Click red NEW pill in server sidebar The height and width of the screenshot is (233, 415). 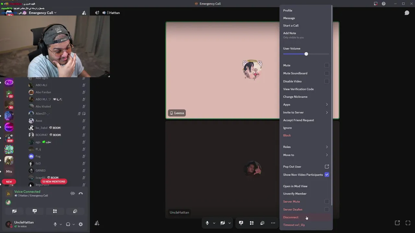coord(9,182)
